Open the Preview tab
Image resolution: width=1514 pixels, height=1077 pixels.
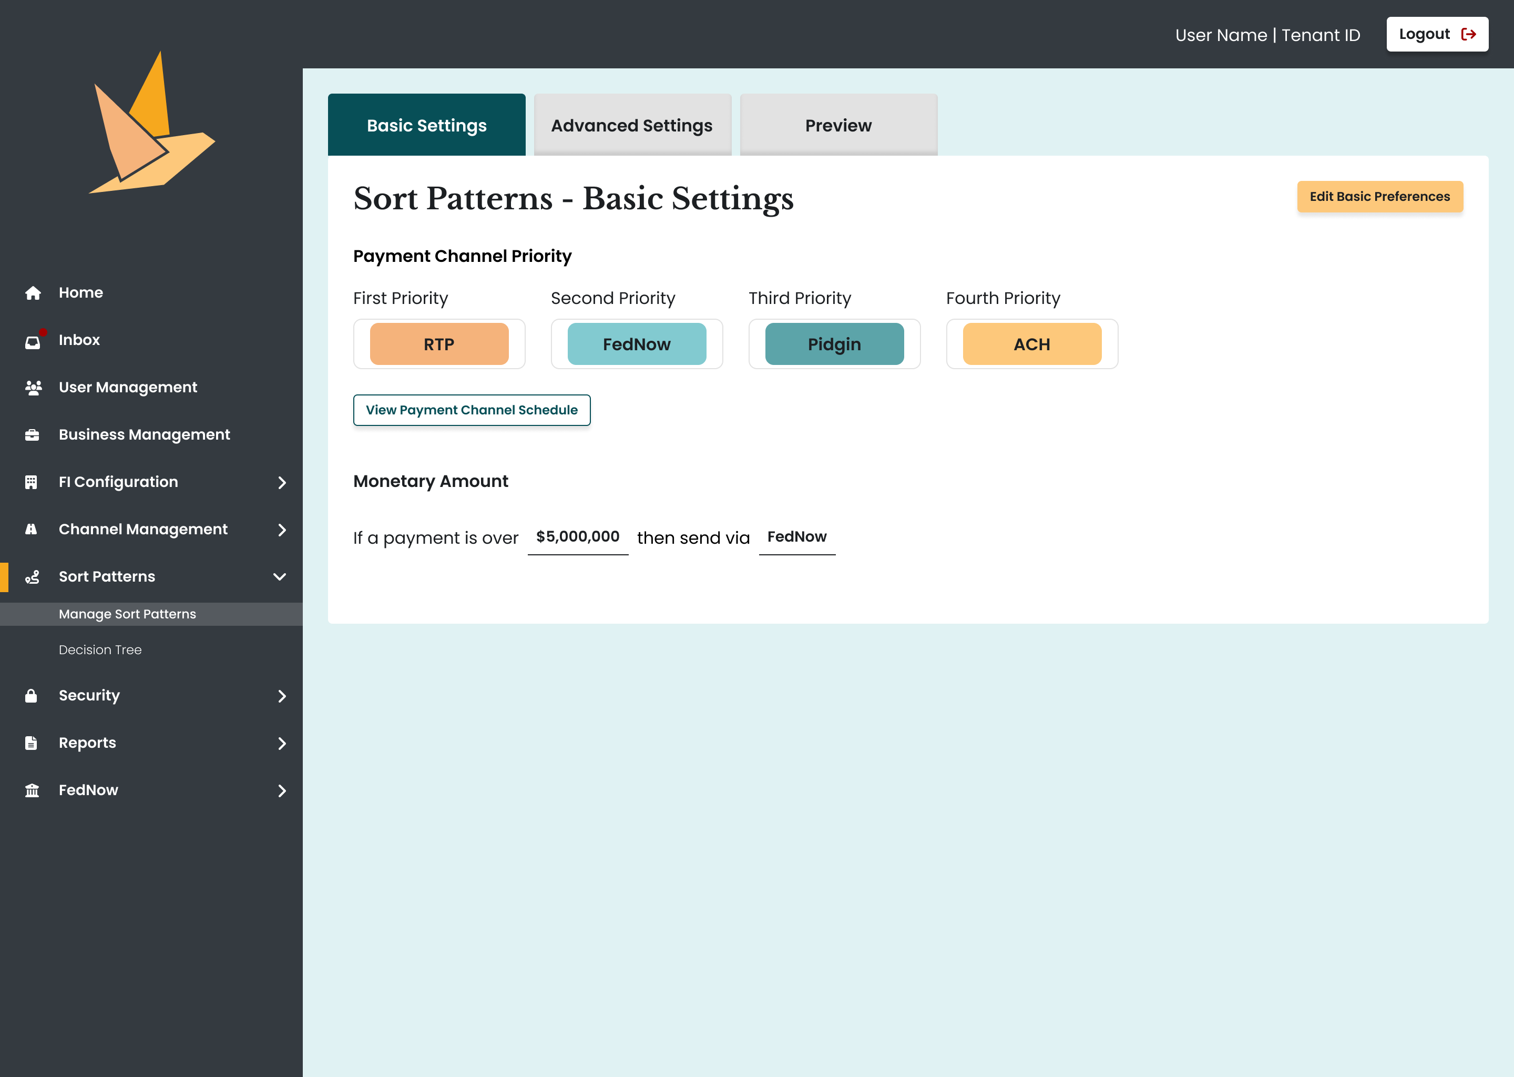pos(838,125)
